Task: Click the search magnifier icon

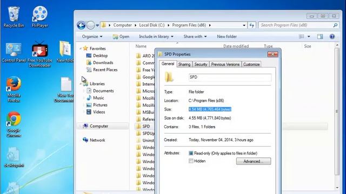Action: point(335,25)
